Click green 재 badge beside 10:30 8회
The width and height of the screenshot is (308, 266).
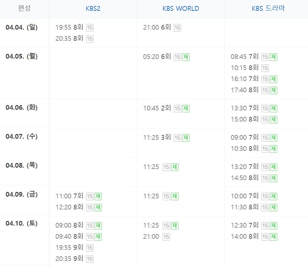click(273, 148)
